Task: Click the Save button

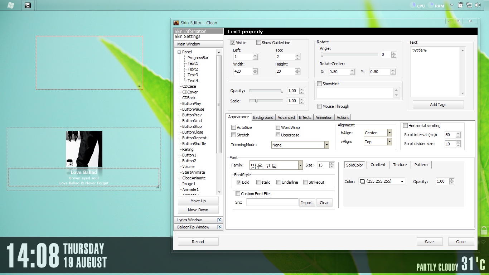Action: (x=429, y=242)
